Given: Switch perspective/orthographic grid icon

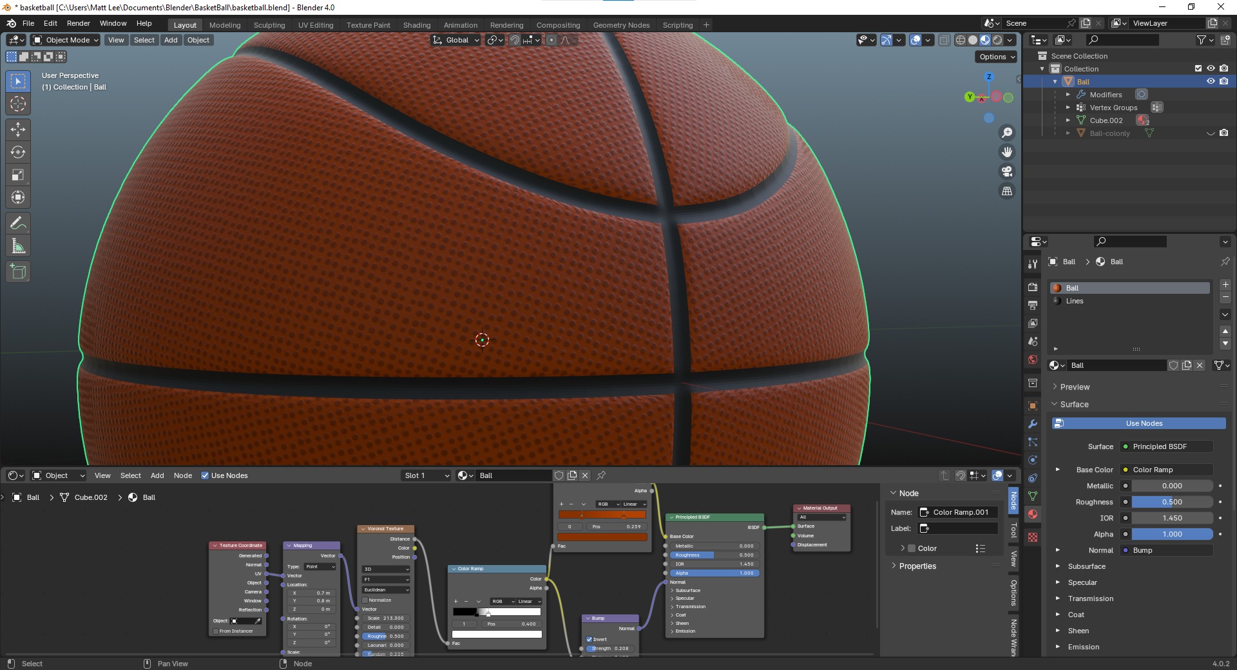Looking at the screenshot, I should (1007, 191).
